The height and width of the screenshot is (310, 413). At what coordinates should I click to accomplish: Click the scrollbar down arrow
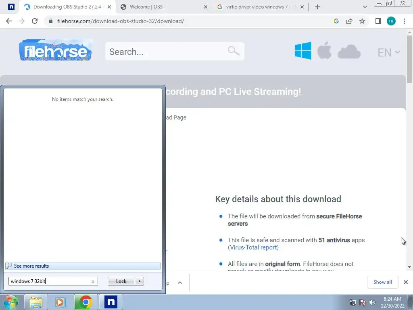pyautogui.click(x=409, y=267)
